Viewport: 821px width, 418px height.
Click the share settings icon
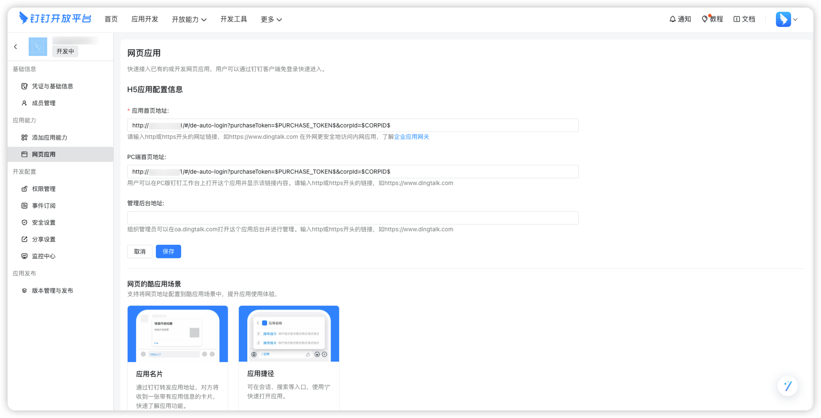click(x=24, y=239)
